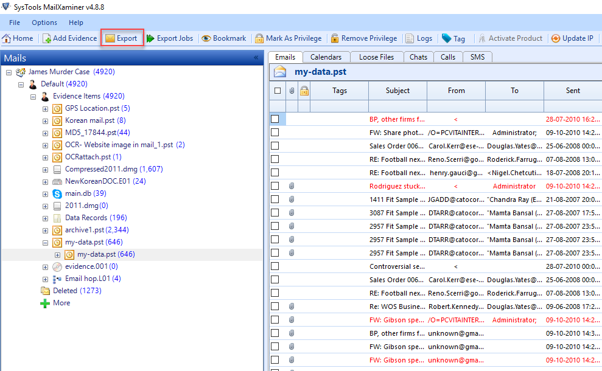Sort by the Sent column header

(573, 91)
